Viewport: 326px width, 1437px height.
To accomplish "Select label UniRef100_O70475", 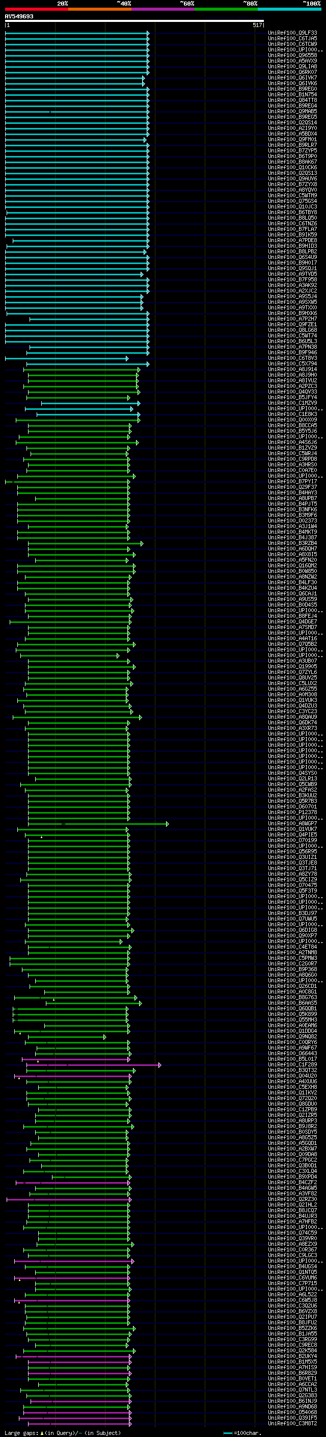I will coord(292,885).
